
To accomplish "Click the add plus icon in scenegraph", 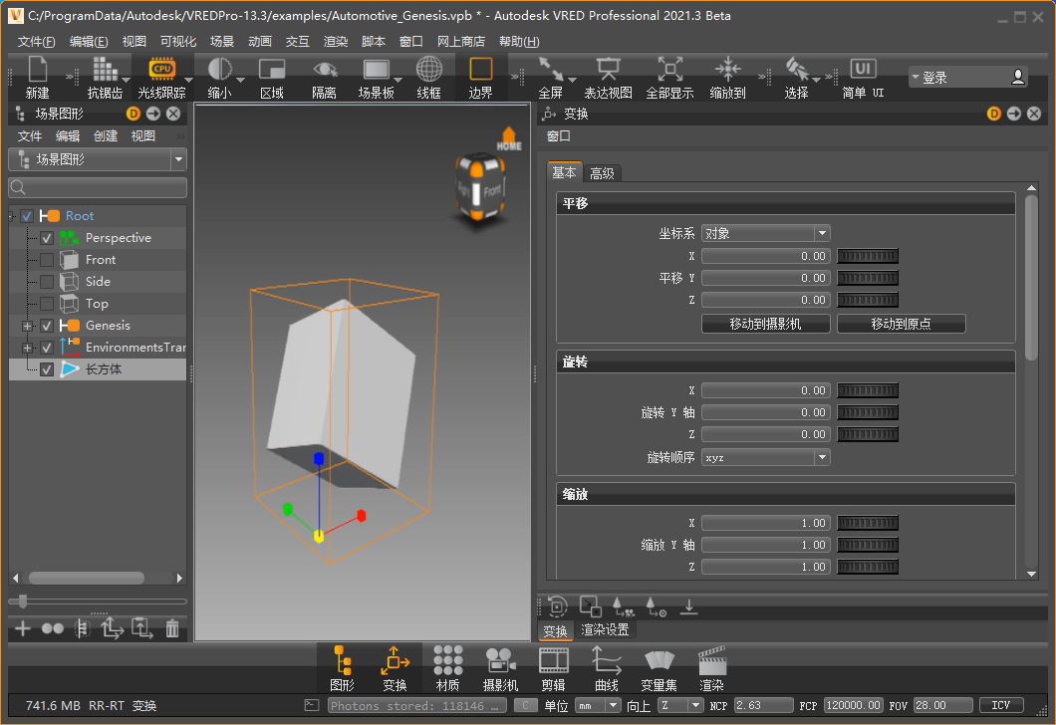I will (x=23, y=628).
